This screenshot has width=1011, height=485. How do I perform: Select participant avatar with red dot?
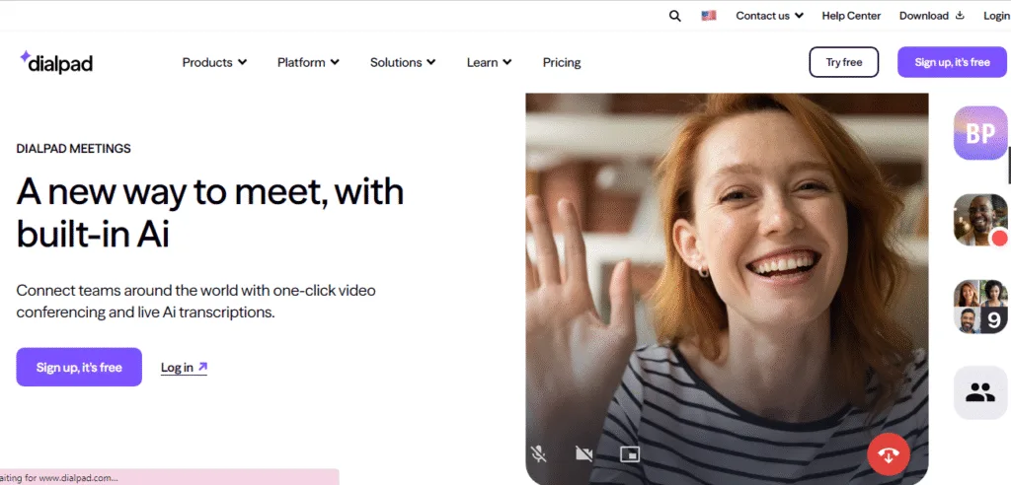[x=980, y=220]
